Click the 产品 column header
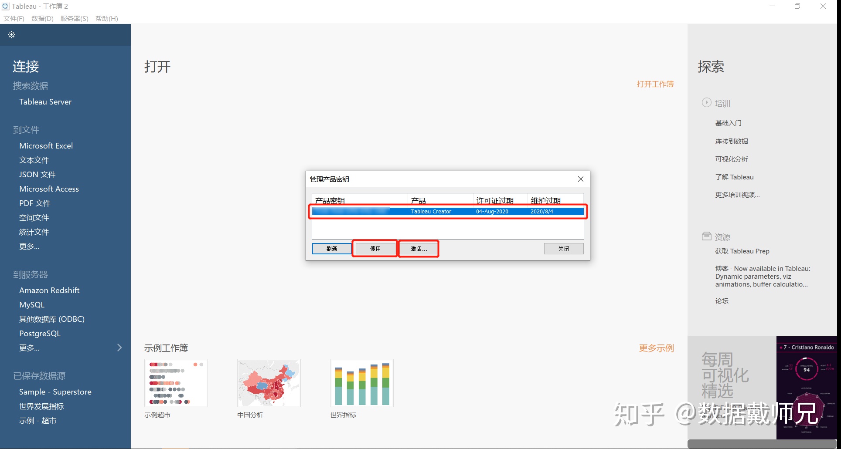This screenshot has width=841, height=449. (440, 200)
